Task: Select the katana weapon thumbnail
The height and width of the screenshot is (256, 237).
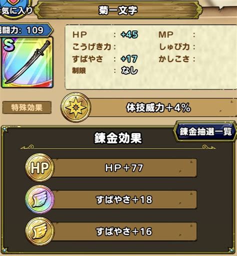Action: click(27, 62)
